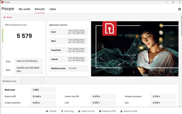This screenshot has width=182, height=114.
Task: Click the GPU: label
Action: 8,70
